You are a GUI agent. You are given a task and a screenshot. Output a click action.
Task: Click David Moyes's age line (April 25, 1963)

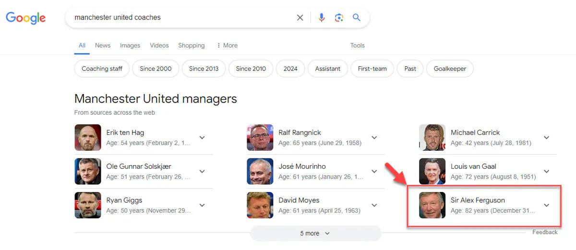tap(319, 211)
